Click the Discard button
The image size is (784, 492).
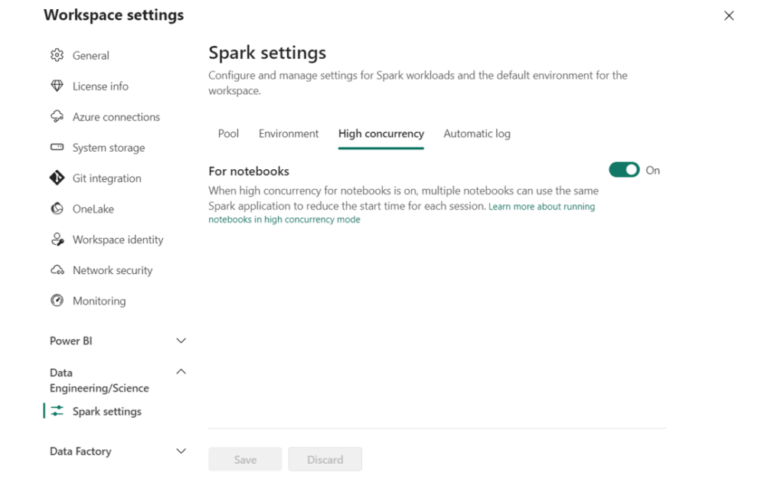(x=325, y=459)
